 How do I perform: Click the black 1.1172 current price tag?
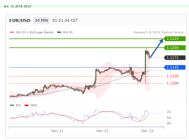175,57
